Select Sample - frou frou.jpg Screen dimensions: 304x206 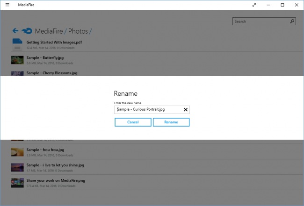(x=45, y=149)
